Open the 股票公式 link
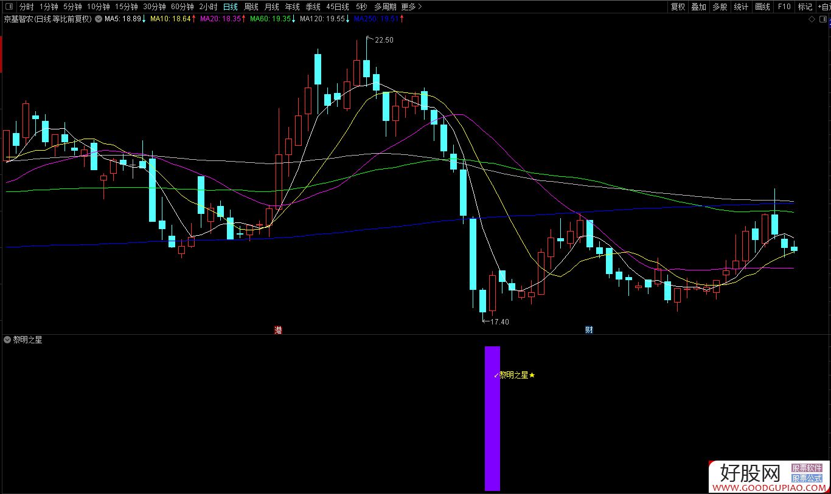 coord(807,478)
